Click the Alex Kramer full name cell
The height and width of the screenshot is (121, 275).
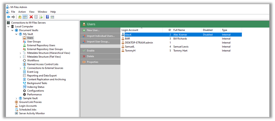click(180, 35)
